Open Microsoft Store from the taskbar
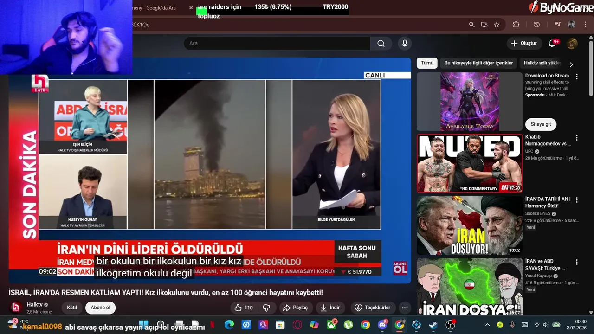594x334 pixels. pos(280,325)
